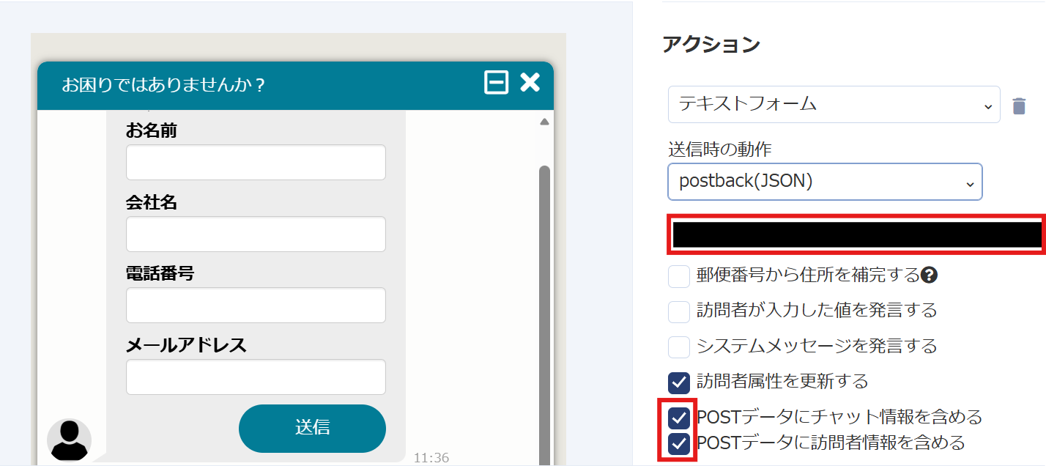Viewport: 1046px width, 466px height.
Task: Focus the 電話番号 input field
Action: pyautogui.click(x=256, y=306)
